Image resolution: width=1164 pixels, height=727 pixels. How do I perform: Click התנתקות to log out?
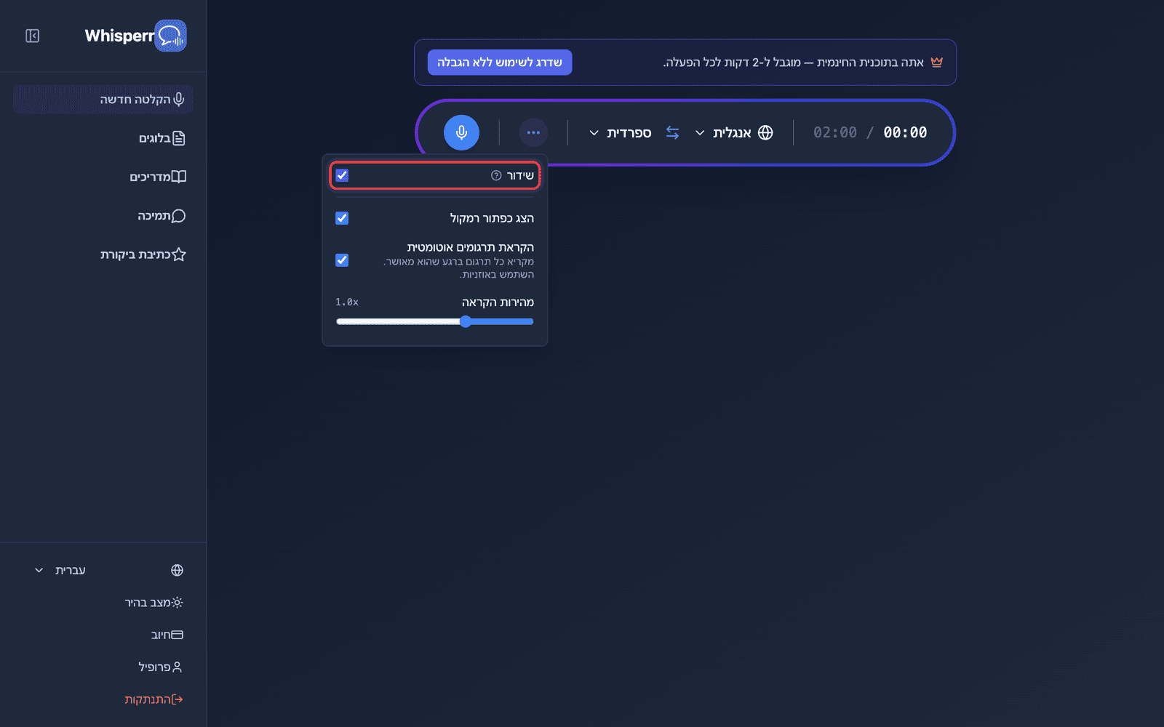pyautogui.click(x=103, y=699)
